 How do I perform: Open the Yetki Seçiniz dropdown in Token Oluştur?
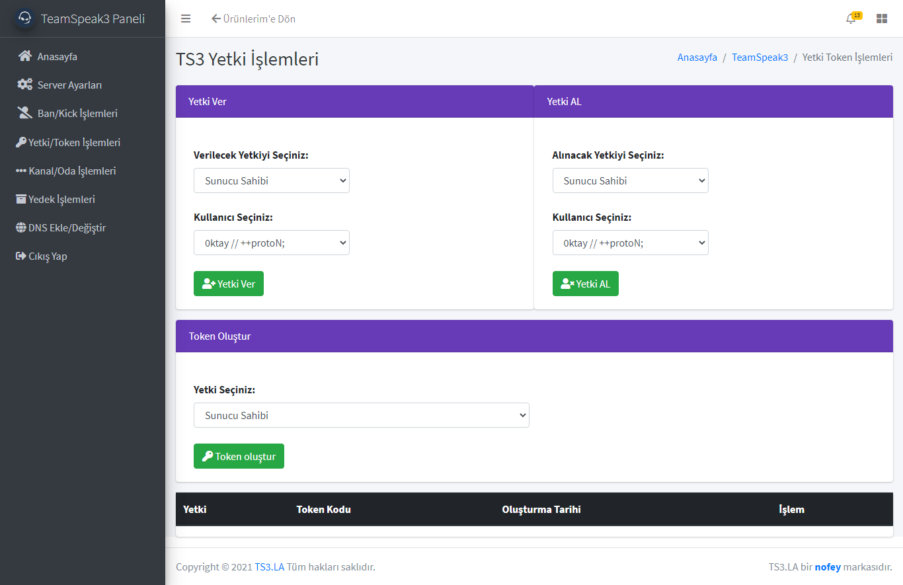point(361,415)
